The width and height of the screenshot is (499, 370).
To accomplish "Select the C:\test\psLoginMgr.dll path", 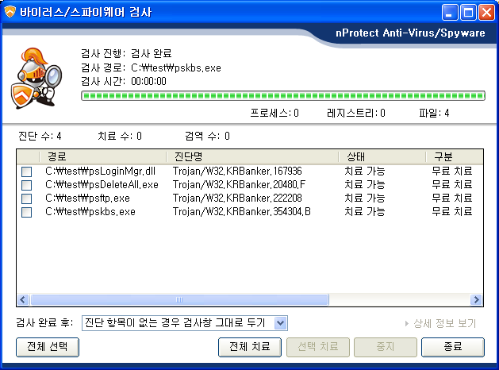I will coord(100,172).
